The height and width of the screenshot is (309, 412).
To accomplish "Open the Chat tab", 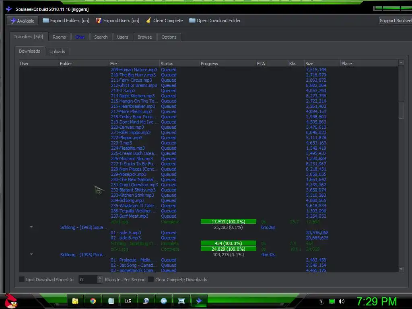I will point(80,37).
